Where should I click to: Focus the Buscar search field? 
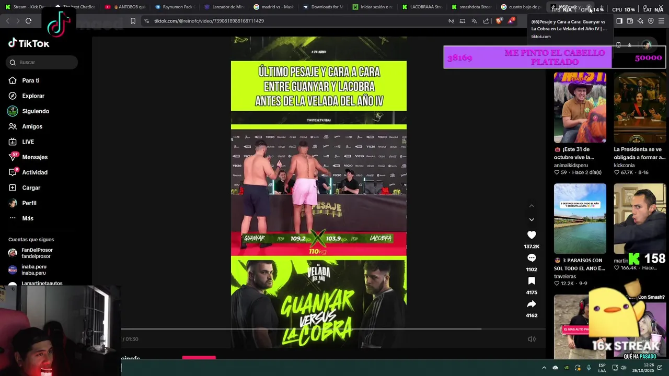[x=42, y=62]
